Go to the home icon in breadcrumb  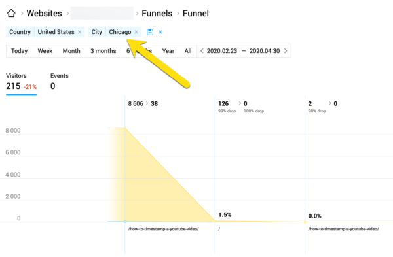coord(11,13)
